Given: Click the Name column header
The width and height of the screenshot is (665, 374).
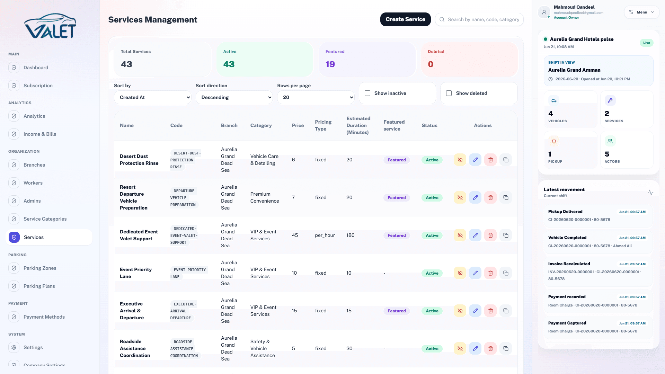Looking at the screenshot, I should (x=127, y=125).
